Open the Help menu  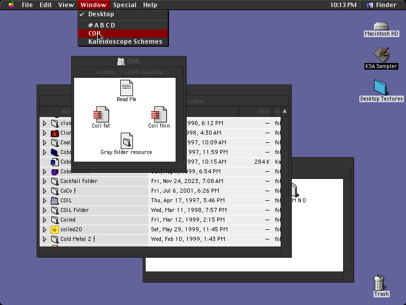(150, 5)
